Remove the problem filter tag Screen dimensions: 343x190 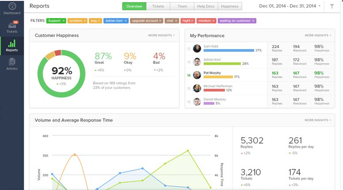click(85, 21)
